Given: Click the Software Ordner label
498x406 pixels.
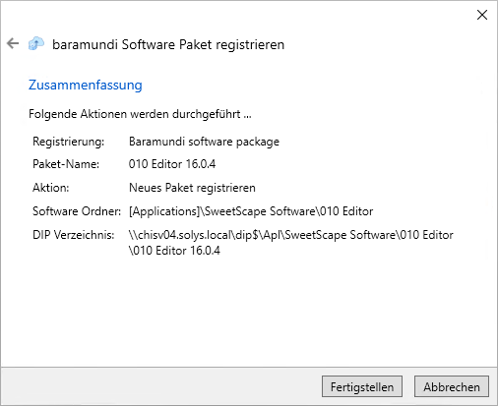Looking at the screenshot, I should (77, 211).
